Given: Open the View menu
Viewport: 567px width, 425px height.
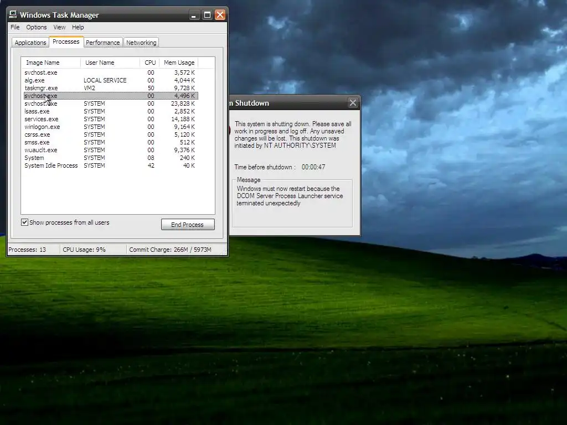Looking at the screenshot, I should coord(59,27).
